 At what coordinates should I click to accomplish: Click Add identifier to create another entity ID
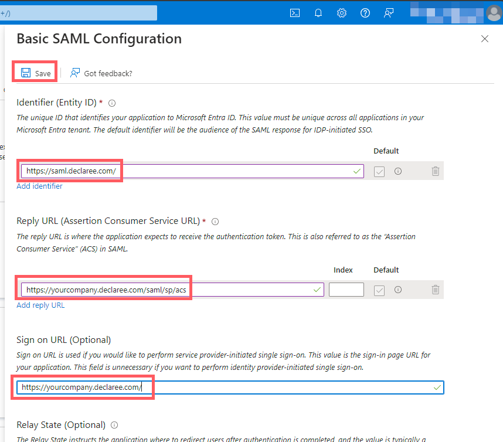click(39, 186)
